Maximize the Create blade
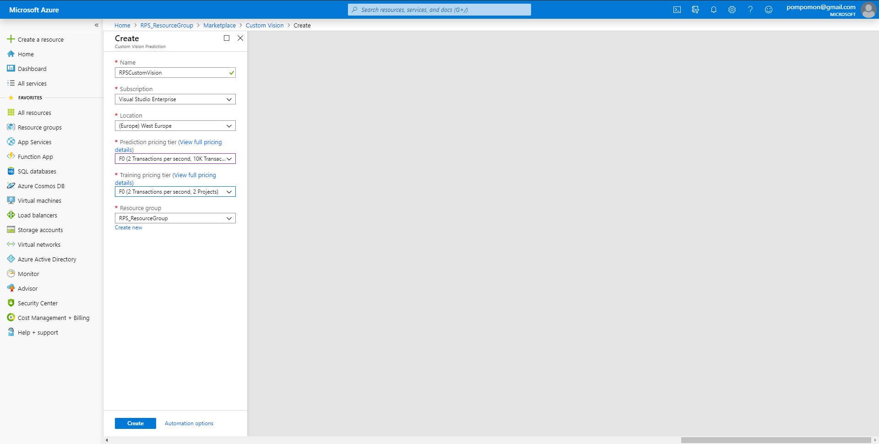The image size is (879, 444). [227, 38]
